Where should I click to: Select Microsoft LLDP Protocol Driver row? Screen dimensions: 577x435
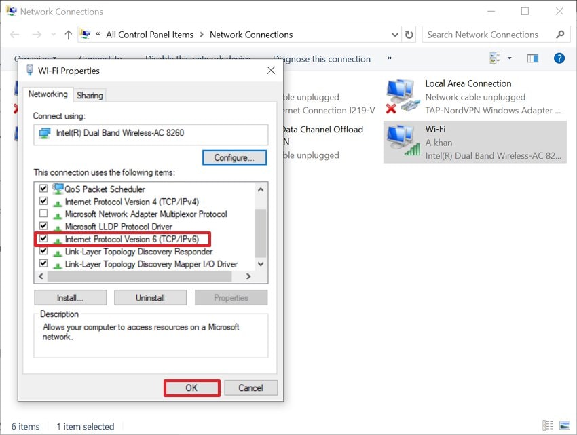119,227
